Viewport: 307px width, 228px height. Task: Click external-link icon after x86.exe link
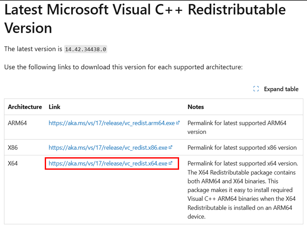coord(170,147)
